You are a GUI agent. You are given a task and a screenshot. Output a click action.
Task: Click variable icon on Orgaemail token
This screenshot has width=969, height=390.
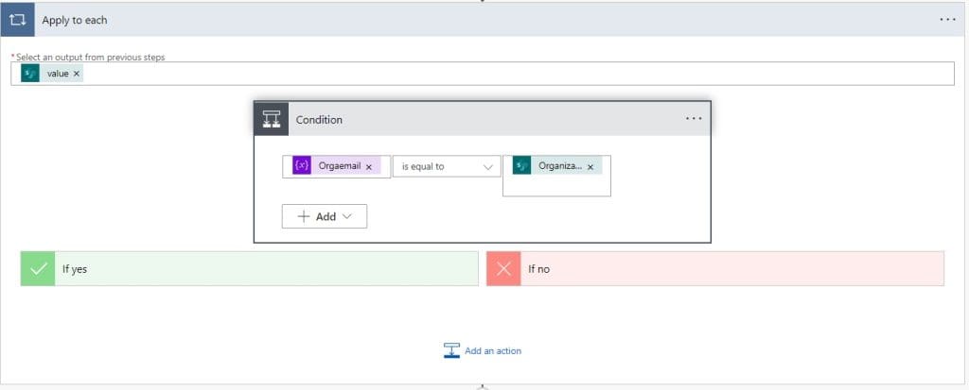pyautogui.click(x=302, y=166)
